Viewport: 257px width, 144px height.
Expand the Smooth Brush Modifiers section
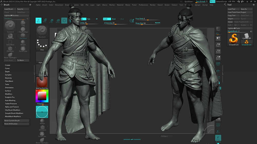tap(14, 113)
